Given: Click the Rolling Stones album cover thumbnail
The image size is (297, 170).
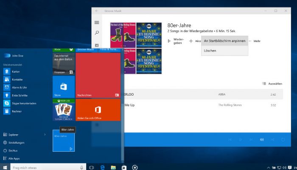Looking at the screenshot, I should pyautogui.click(x=123, y=35).
